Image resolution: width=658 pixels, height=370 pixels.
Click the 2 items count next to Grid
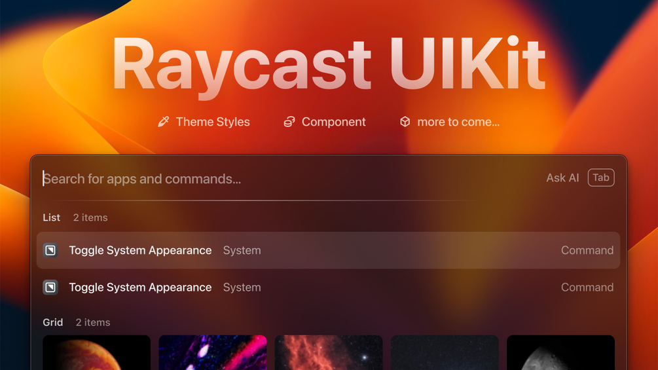point(93,322)
